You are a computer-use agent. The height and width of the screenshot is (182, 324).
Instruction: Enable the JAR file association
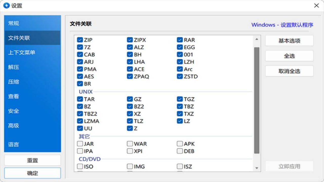point(79,144)
